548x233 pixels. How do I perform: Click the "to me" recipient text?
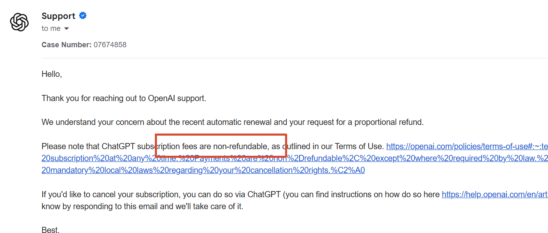pyautogui.click(x=51, y=28)
